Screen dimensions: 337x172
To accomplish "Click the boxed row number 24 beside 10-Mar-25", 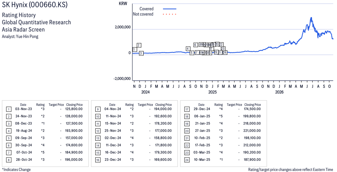I will (187, 160).
